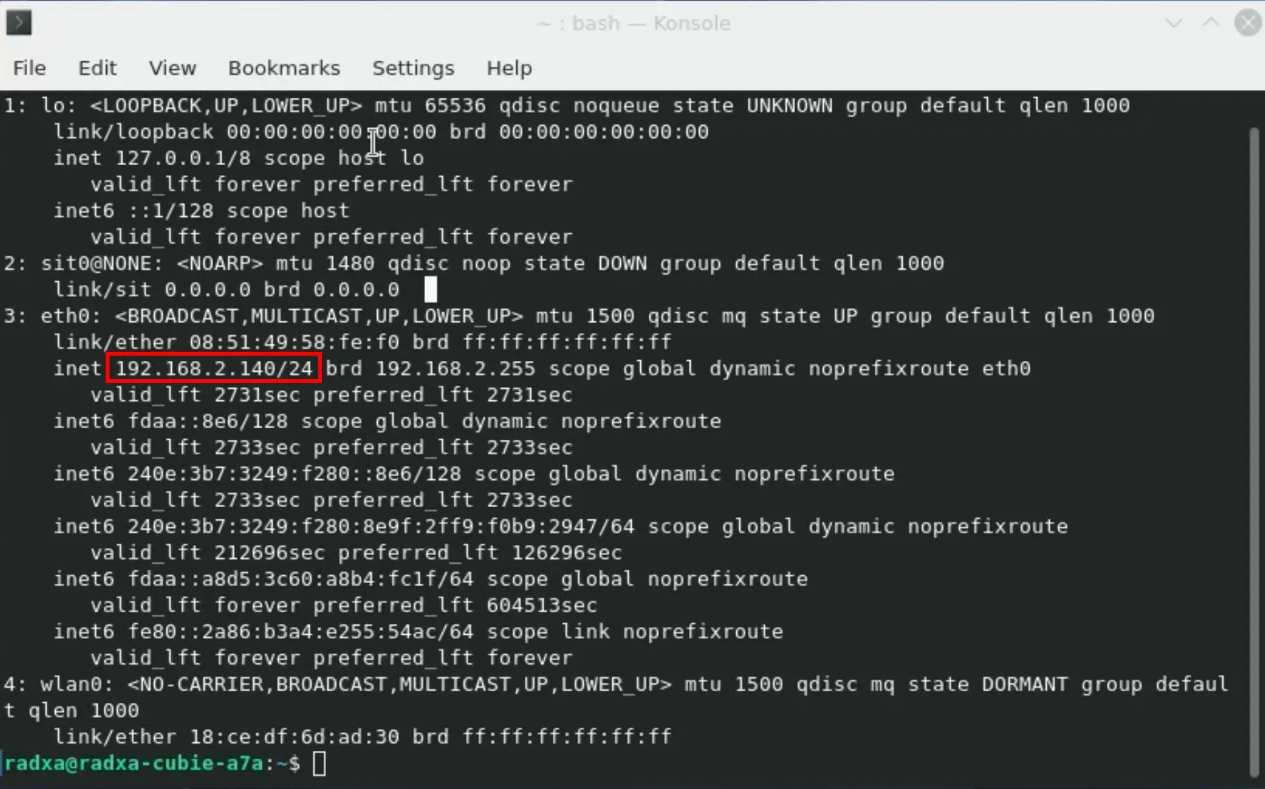Click the loopback address 127.0.0.1/8

[x=183, y=157]
